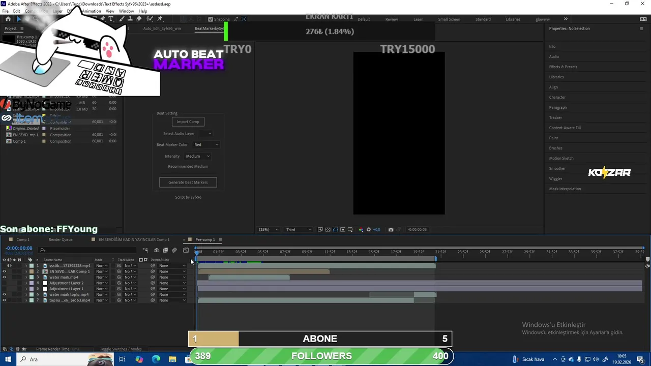Screen dimensions: 651x366
Task: Open track matte dropdown for EN SEVD...ILAR Comp 1
Action: click(x=131, y=271)
